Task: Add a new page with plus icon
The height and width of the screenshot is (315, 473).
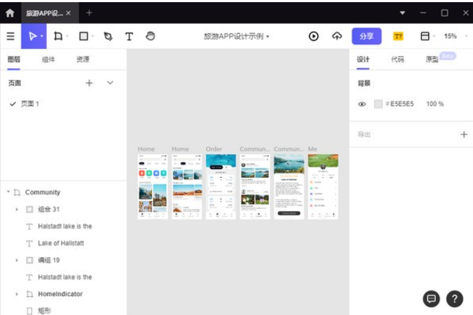Action: [89, 83]
